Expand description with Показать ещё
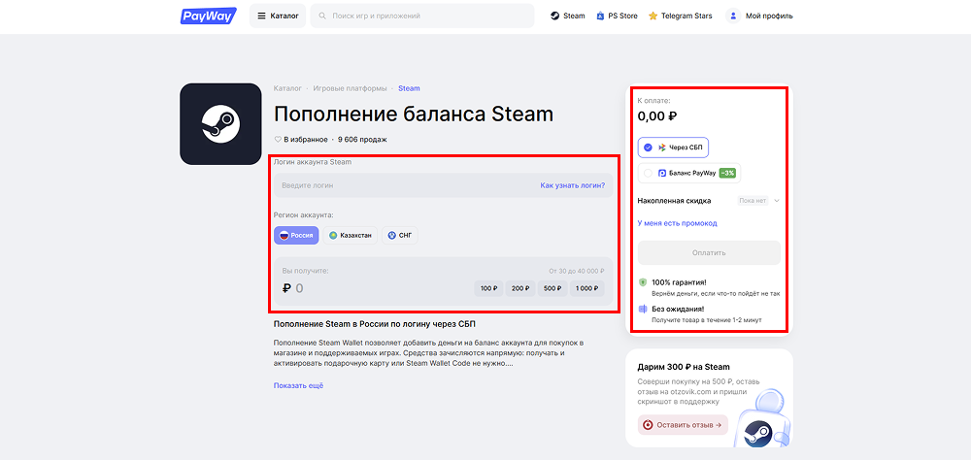 click(x=298, y=385)
